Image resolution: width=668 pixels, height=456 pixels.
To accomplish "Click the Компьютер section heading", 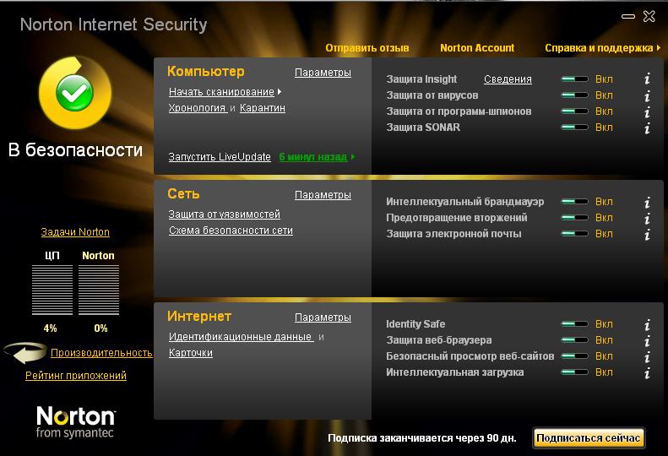I will coord(206,71).
